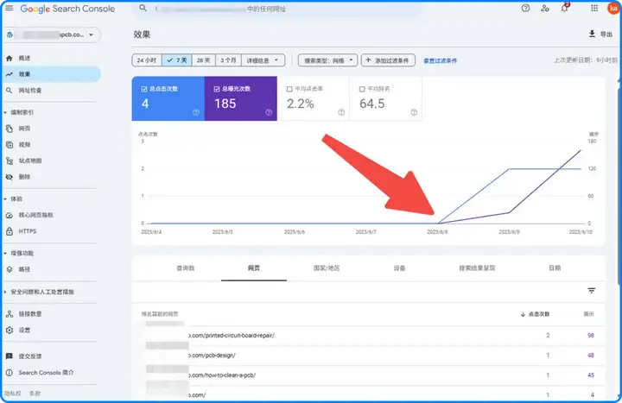Collapse 编制索引 indexing section
The image size is (622, 403).
[5, 112]
